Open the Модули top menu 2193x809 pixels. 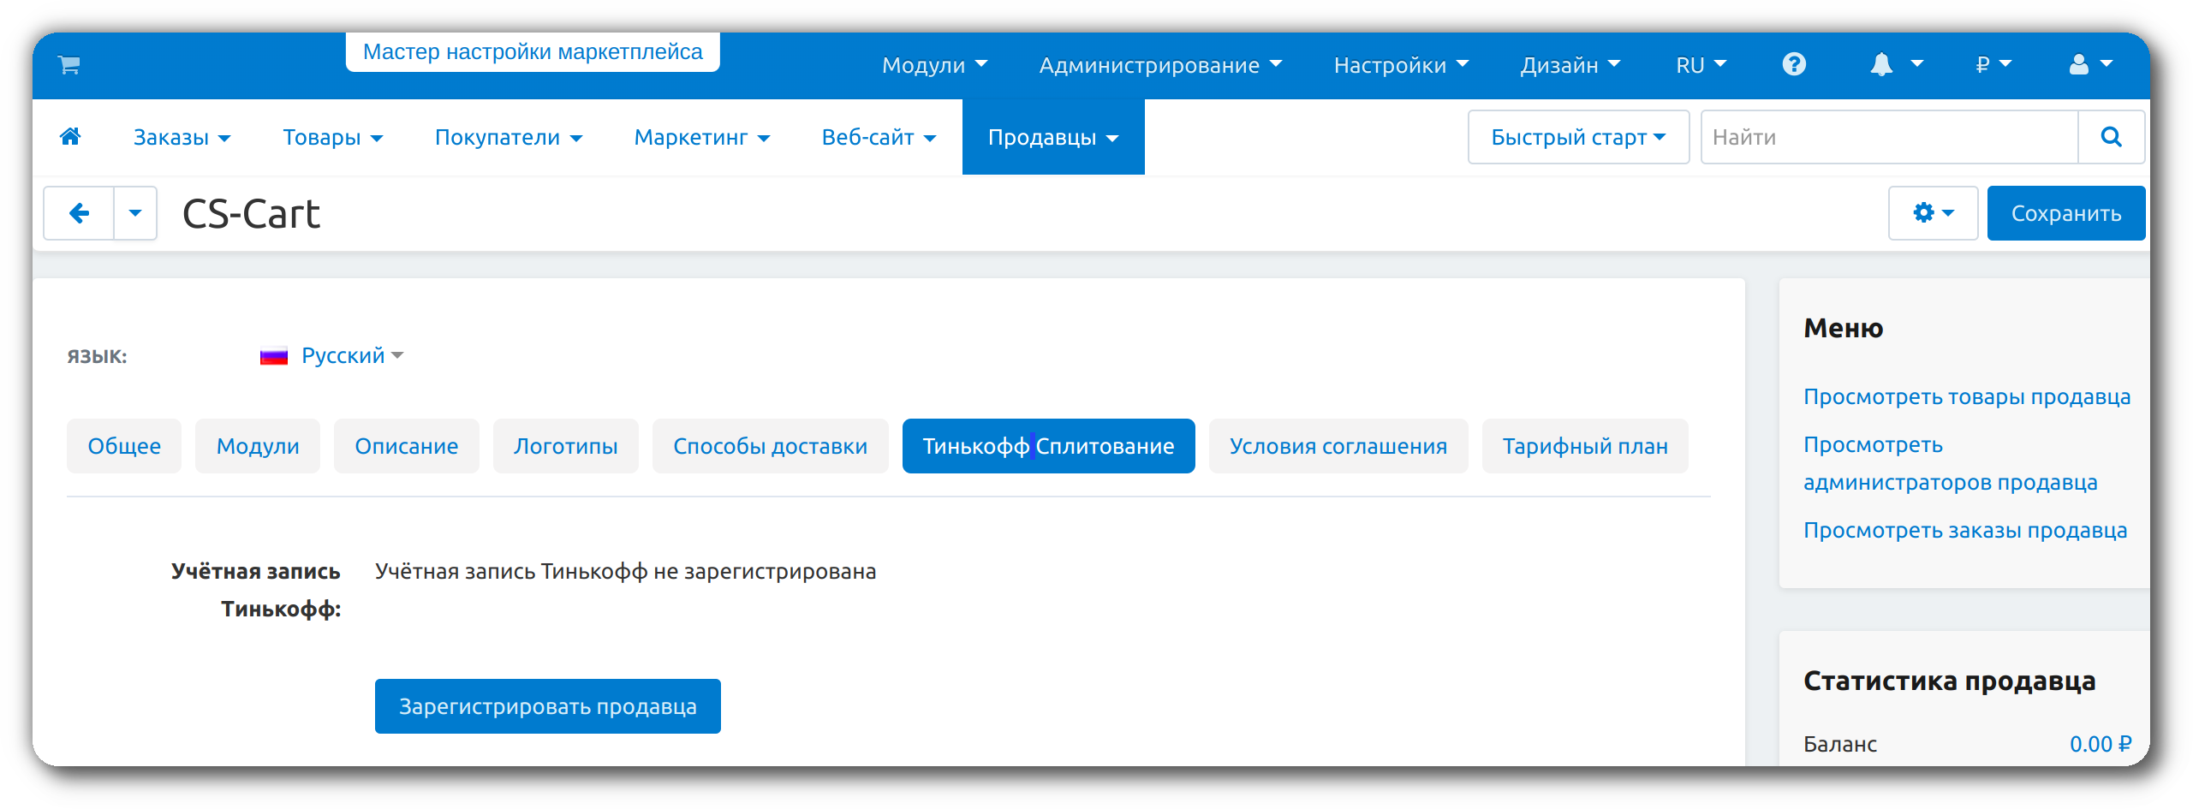pyautogui.click(x=934, y=65)
